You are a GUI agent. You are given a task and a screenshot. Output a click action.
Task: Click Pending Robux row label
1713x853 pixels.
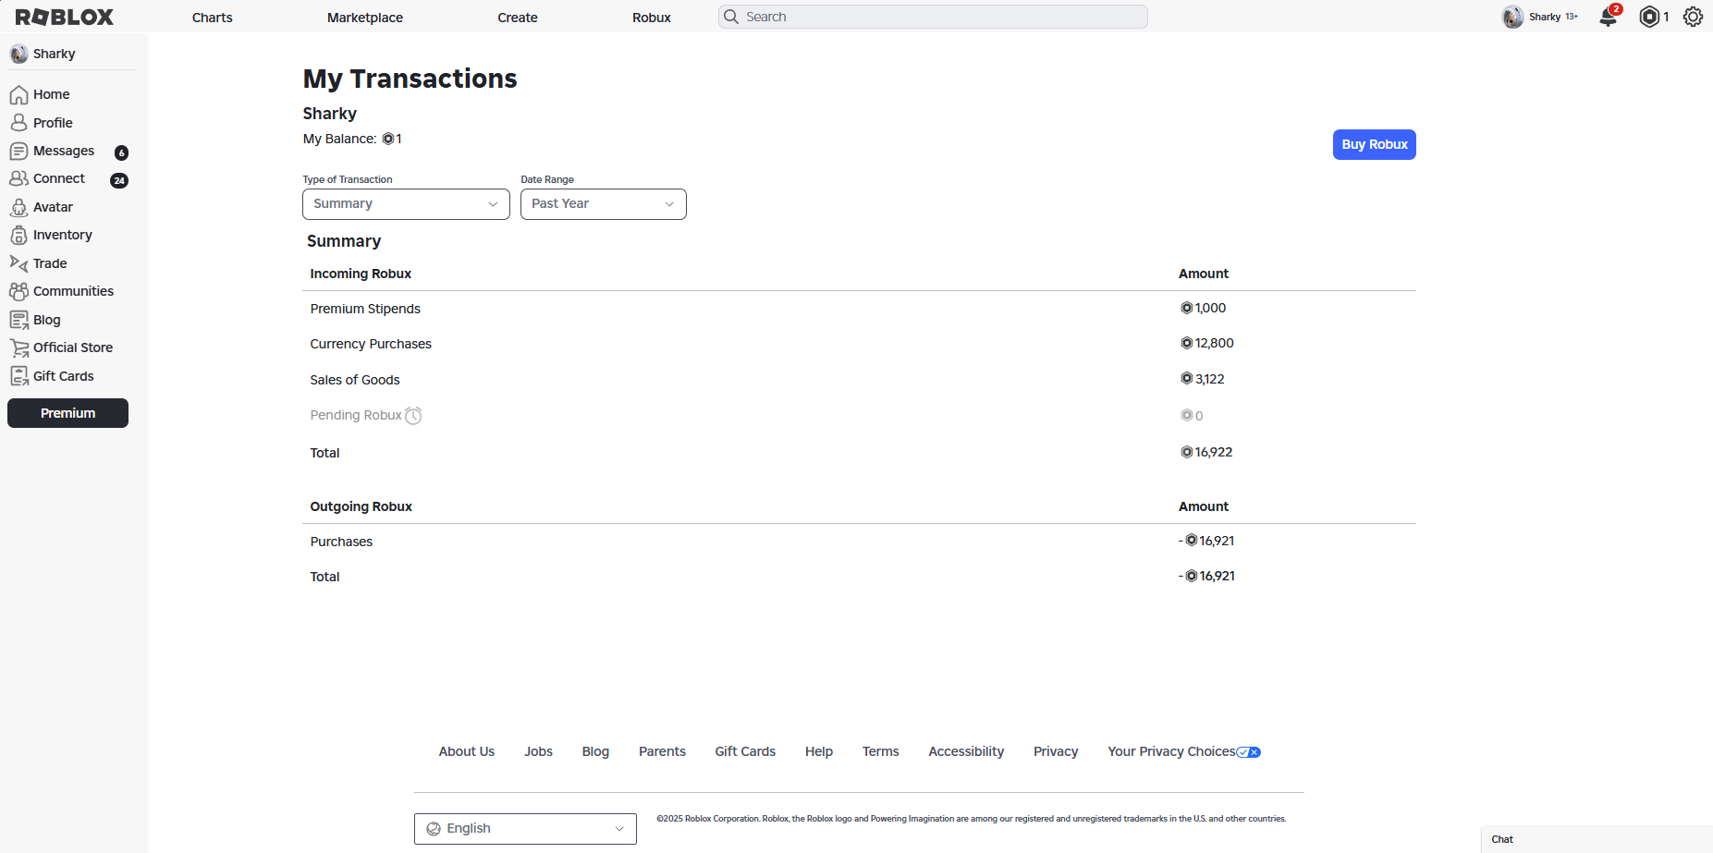click(356, 415)
